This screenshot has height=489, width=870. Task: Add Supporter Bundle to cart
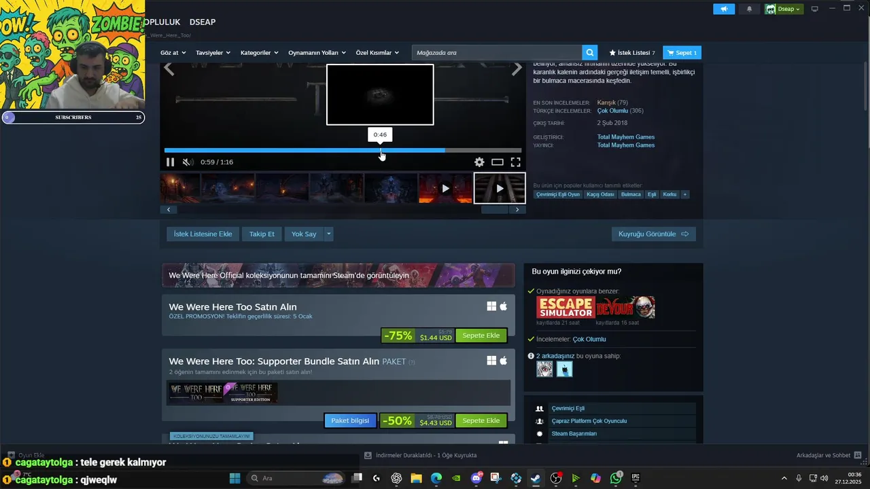click(x=481, y=420)
